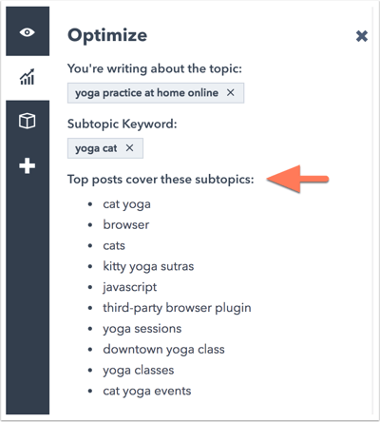
Task: Select third-party browser plugin subtopic
Action: tap(177, 308)
